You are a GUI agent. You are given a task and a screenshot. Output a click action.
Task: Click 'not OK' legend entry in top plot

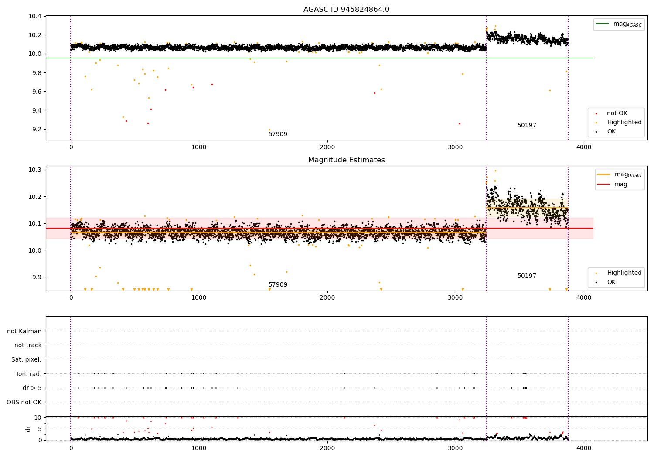(x=617, y=113)
